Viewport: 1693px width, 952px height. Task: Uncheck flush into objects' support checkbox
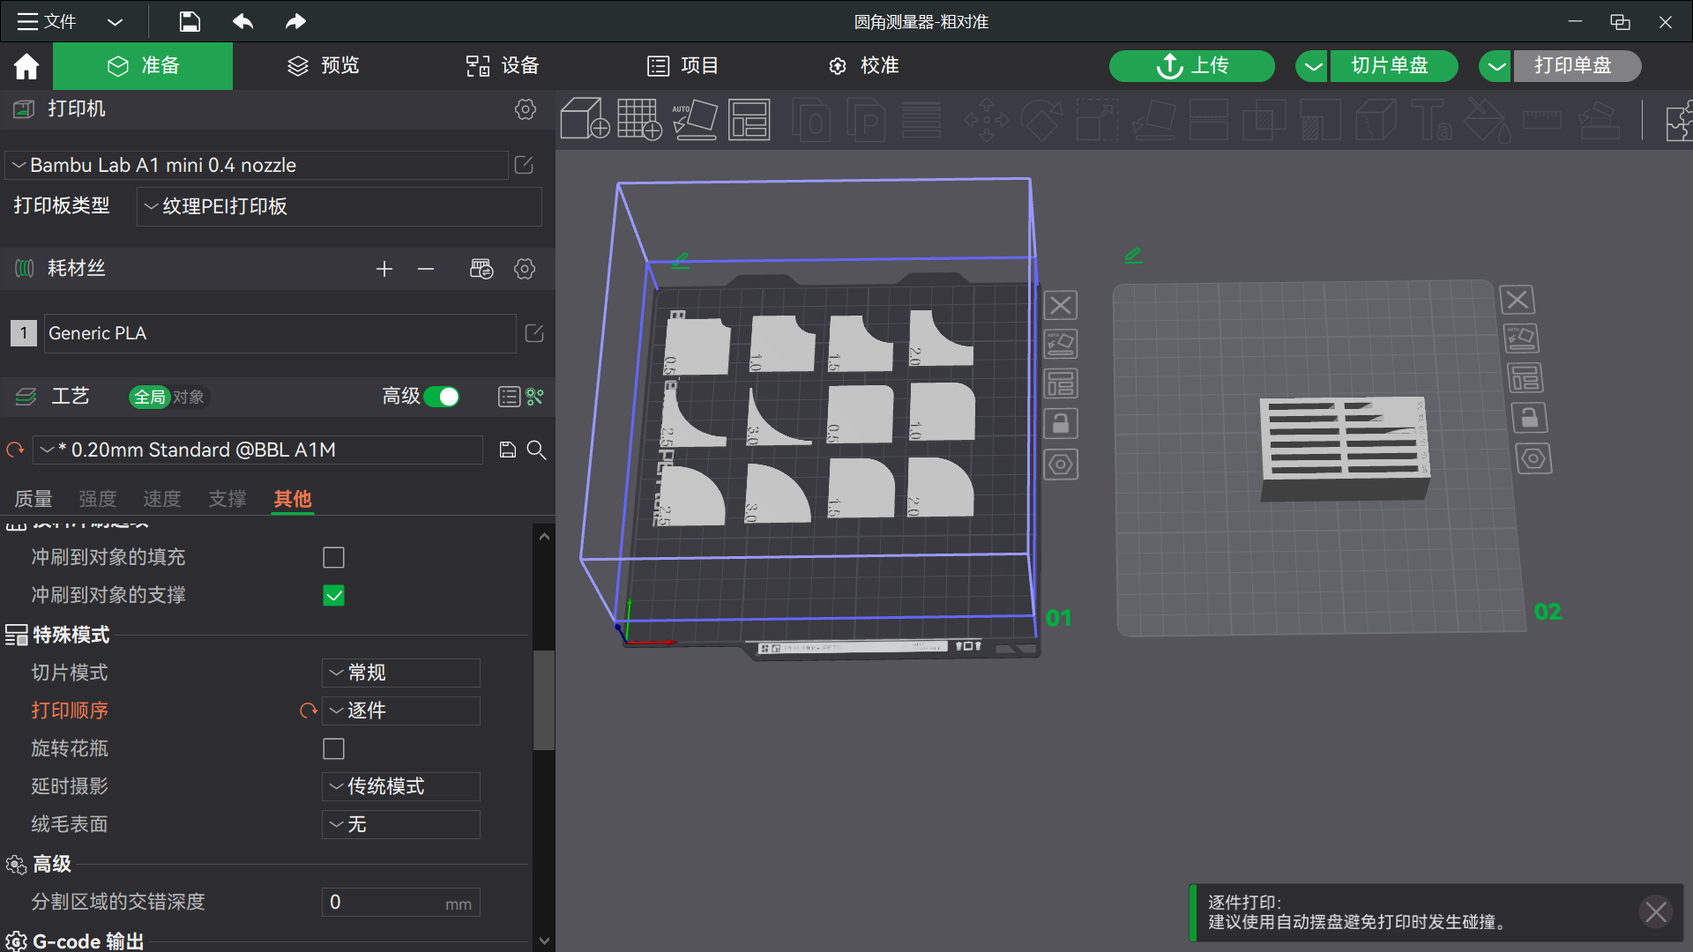(x=333, y=595)
